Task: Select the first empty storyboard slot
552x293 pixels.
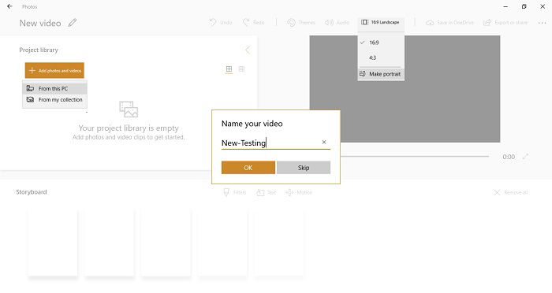Action: pos(53,243)
